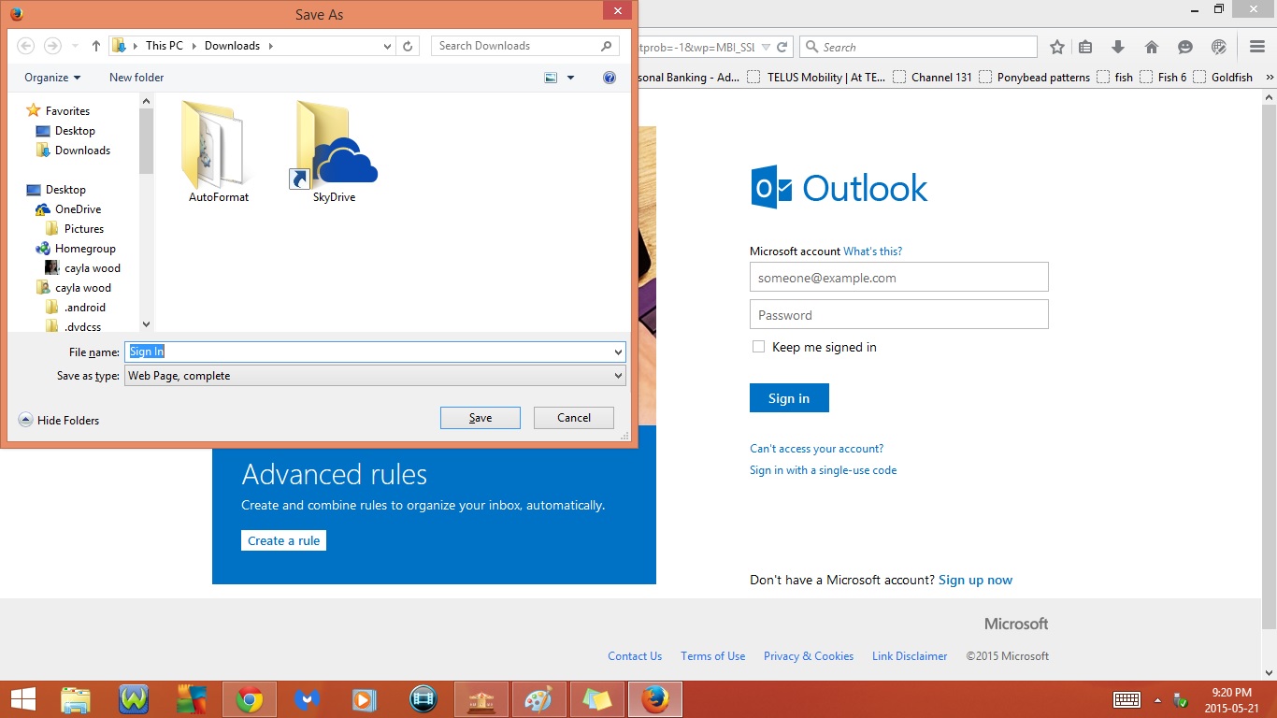1277x718 pixels.
Task: Open Sticky Notes from the taskbar
Action: click(597, 699)
